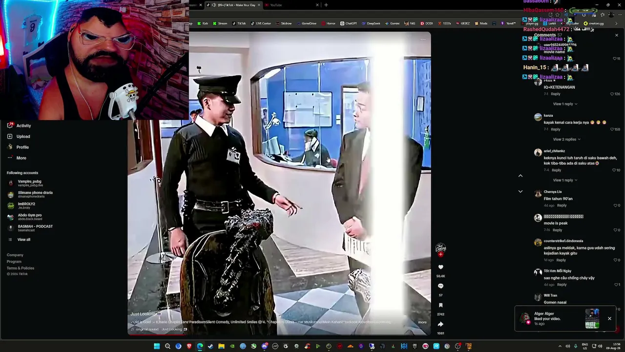Like arief_chitenkz's comment with 10 likes
The image size is (625, 352).
coord(614,170)
